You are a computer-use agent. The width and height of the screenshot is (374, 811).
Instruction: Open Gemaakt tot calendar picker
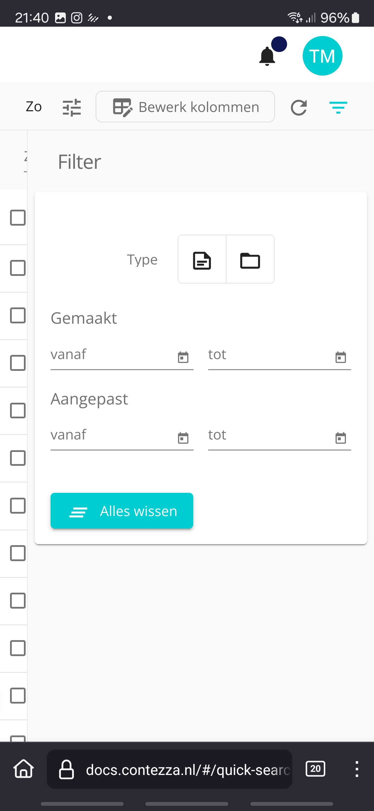[x=341, y=357]
